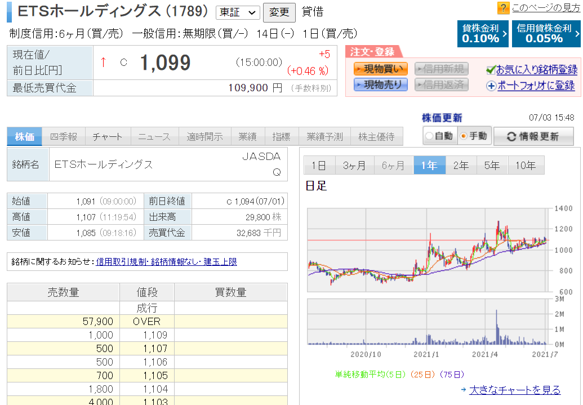583x405 pixels.
Task: Click the 日足 price chart image
Action: (428, 250)
